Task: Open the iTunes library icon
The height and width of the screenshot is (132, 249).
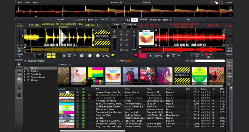Action: tap(19, 80)
